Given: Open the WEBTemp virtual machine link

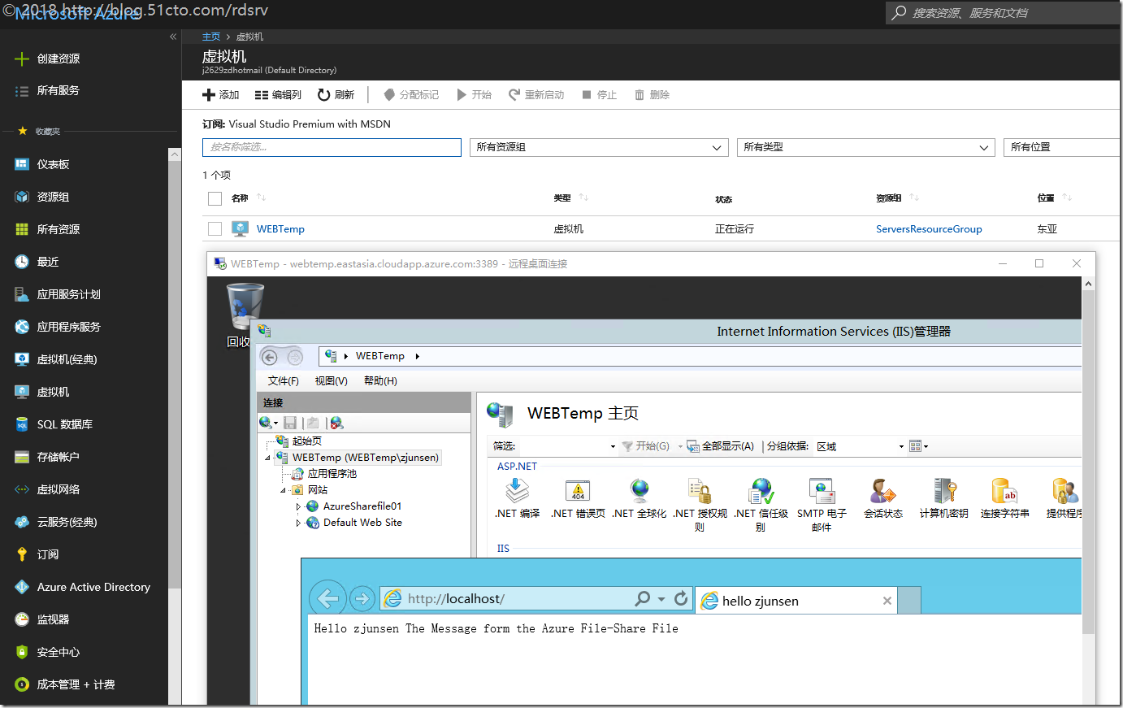Looking at the screenshot, I should coord(280,229).
